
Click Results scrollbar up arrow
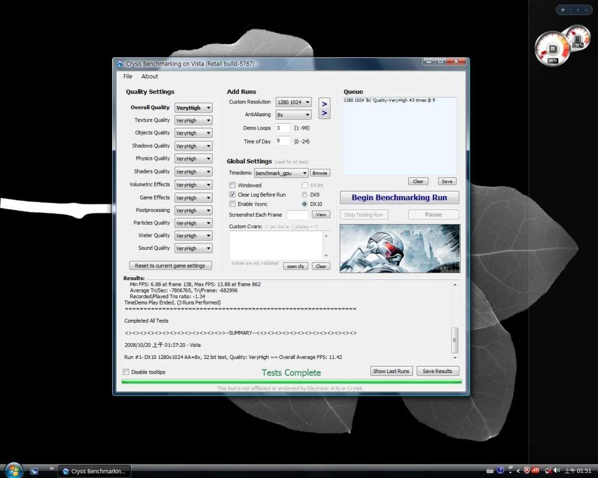[454, 285]
